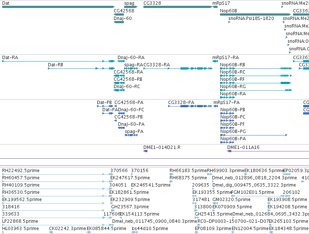Select the CG3328 gene feature

click(178, 7)
